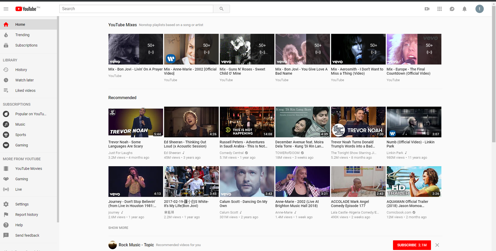Image resolution: width=496 pixels, height=251 pixels.
Task: Play Calum Scott Dancing On My Own thumbnail
Action: 247,182
